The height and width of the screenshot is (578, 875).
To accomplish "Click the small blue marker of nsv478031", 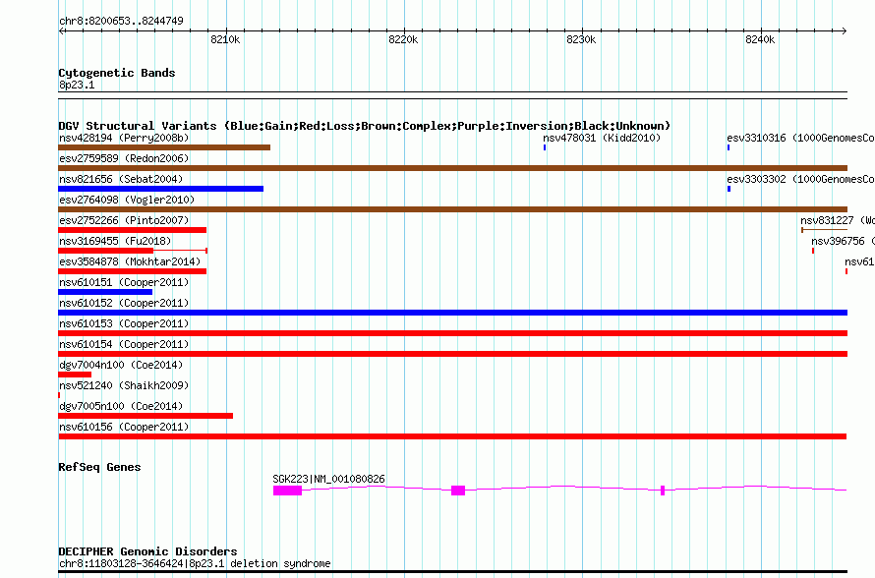I will click(545, 147).
